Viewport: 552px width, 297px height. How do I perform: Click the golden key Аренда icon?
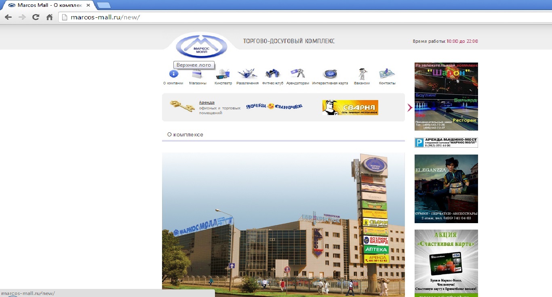182,106
